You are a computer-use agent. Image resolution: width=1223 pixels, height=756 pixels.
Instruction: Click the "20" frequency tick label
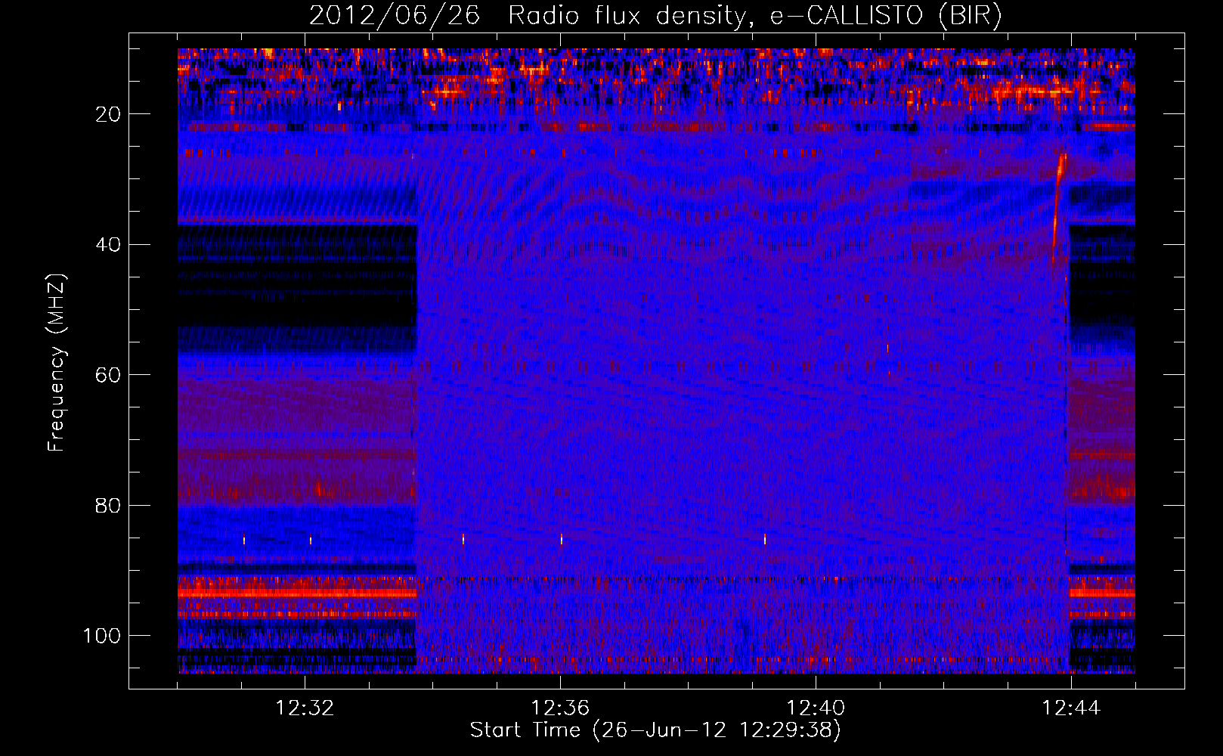pyautogui.click(x=109, y=114)
